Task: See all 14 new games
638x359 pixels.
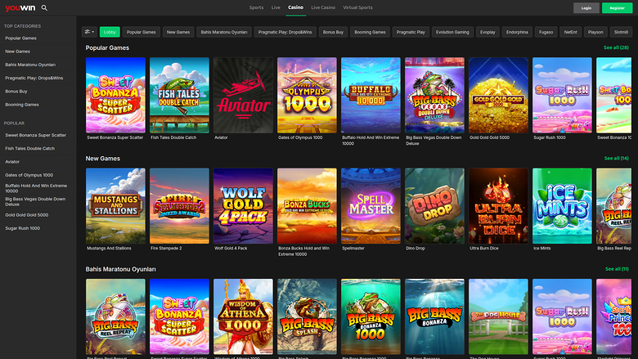Action: [x=617, y=158]
